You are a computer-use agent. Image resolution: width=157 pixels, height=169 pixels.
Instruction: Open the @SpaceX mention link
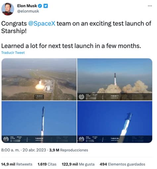(42, 24)
